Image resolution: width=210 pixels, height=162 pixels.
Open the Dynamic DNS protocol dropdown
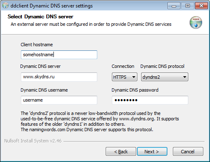(164, 77)
